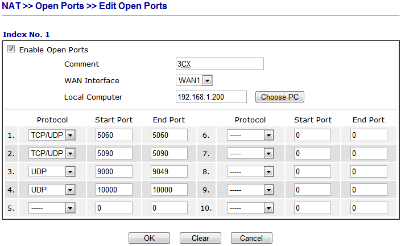Click the Cancel button
This screenshot has height=246, width=401.
(251, 238)
